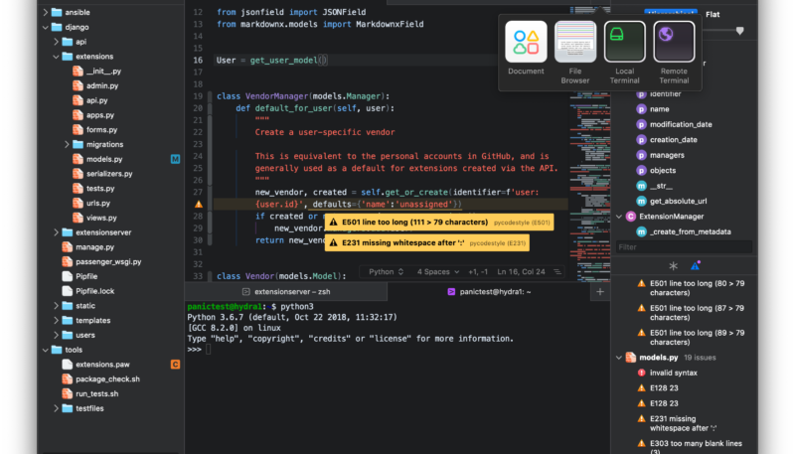Viewport: 795px width, 454px height.
Task: Open the Python language dropdown
Action: tap(386, 271)
